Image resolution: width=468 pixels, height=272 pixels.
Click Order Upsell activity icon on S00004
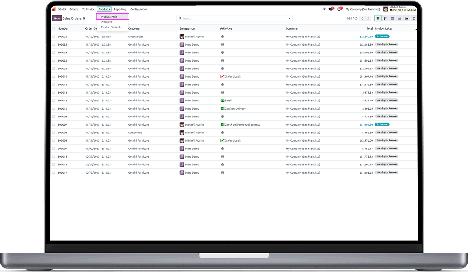[x=222, y=140]
